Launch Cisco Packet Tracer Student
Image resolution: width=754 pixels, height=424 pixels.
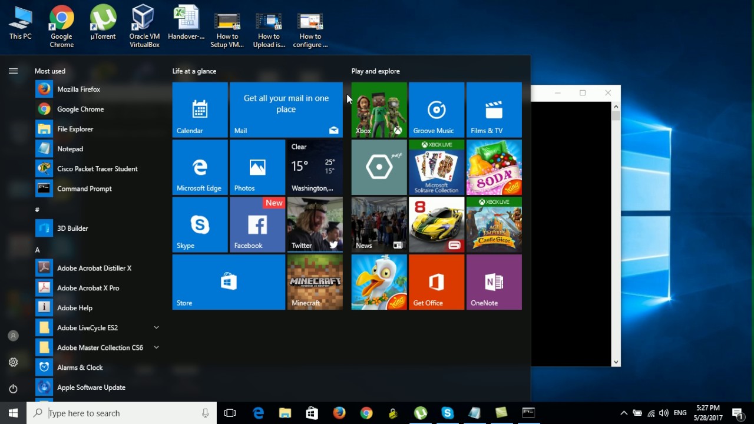coord(98,169)
